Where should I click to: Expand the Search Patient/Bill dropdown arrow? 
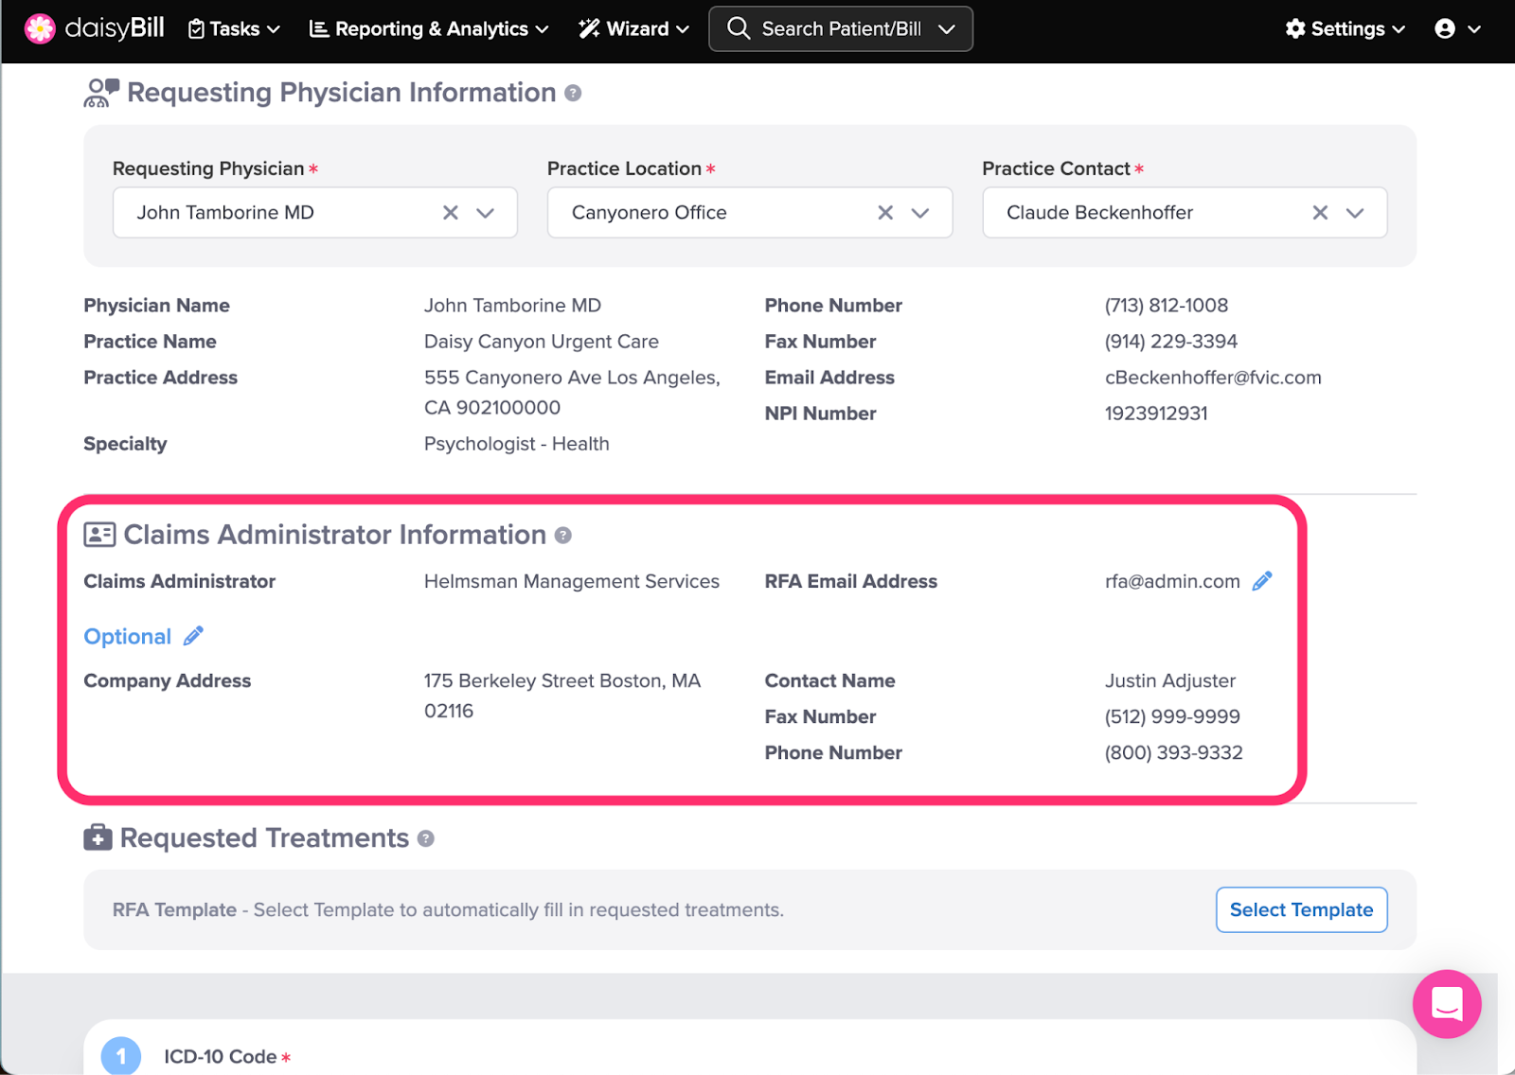point(946,29)
